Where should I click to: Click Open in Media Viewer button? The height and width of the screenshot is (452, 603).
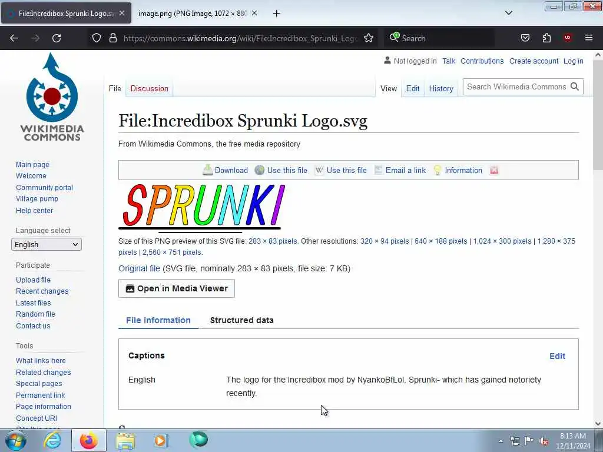tap(177, 288)
